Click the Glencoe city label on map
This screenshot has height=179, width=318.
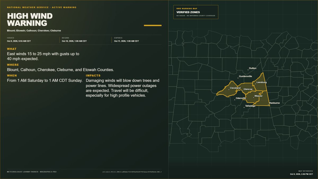click(x=248, y=89)
